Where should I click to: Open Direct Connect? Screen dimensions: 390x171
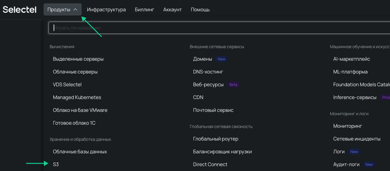point(210,164)
